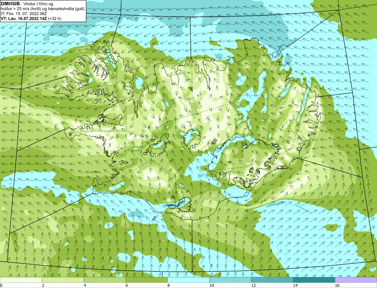Click the 'Vindur (10m) og' label

[38, 4]
